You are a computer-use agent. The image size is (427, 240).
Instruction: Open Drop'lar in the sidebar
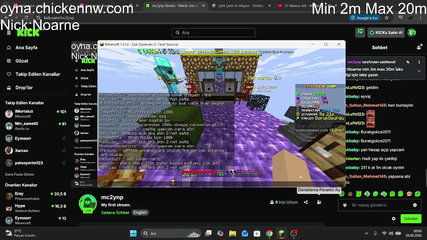click(x=19, y=88)
